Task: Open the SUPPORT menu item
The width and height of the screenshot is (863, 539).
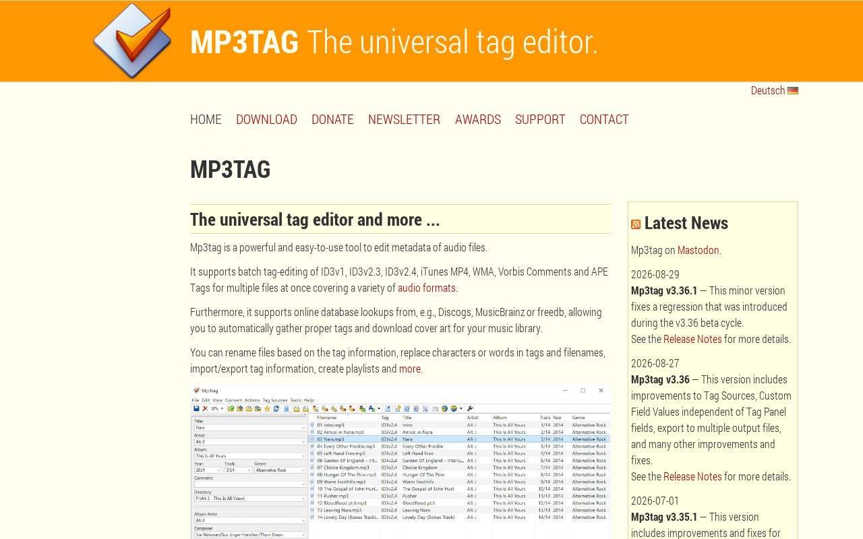Action: 540,119
